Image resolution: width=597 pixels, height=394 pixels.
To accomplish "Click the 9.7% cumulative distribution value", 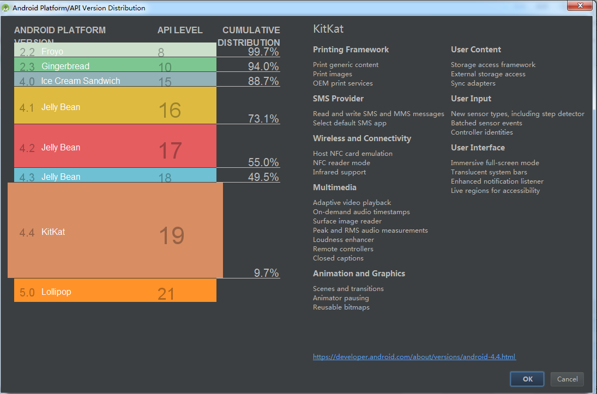I will pyautogui.click(x=266, y=273).
